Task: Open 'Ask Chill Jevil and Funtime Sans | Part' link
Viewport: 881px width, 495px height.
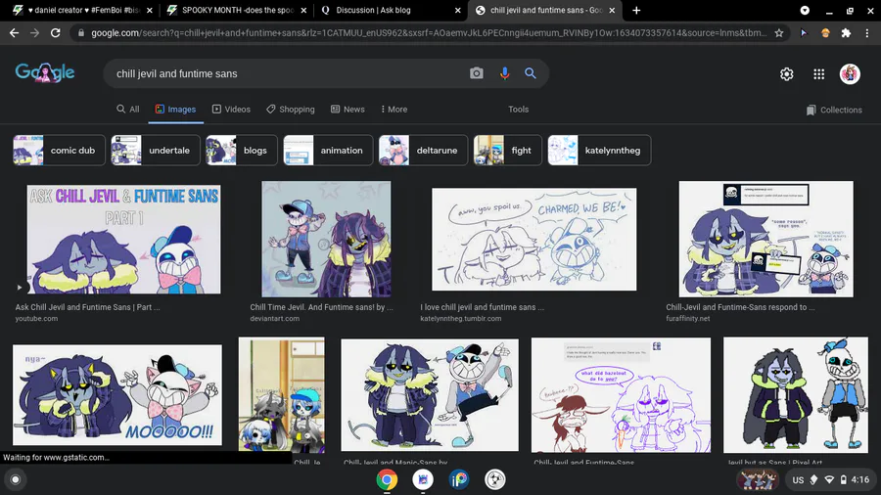Action: (x=88, y=307)
